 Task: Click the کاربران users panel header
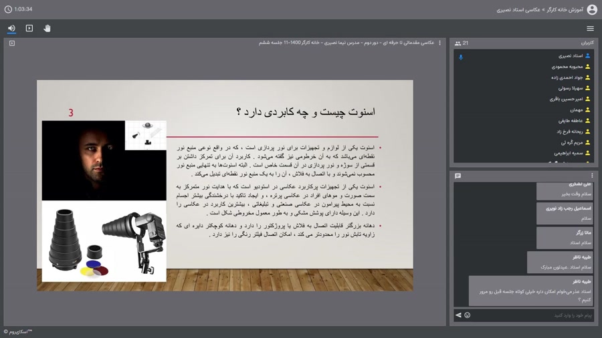(587, 43)
